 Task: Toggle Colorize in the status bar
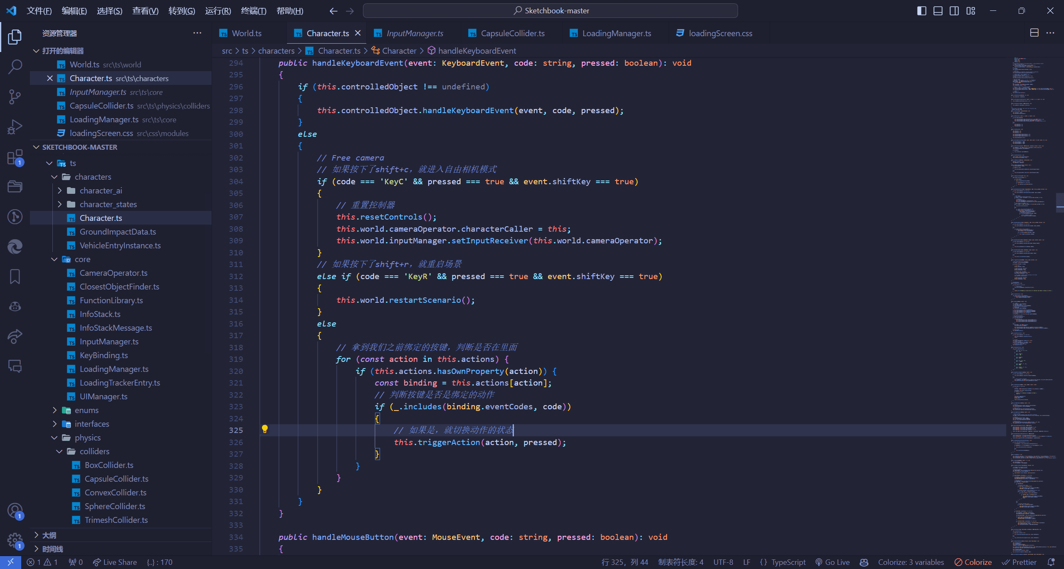(x=973, y=562)
